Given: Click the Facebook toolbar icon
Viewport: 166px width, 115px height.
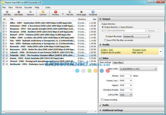Looking at the screenshot, I should [x=93, y=12].
